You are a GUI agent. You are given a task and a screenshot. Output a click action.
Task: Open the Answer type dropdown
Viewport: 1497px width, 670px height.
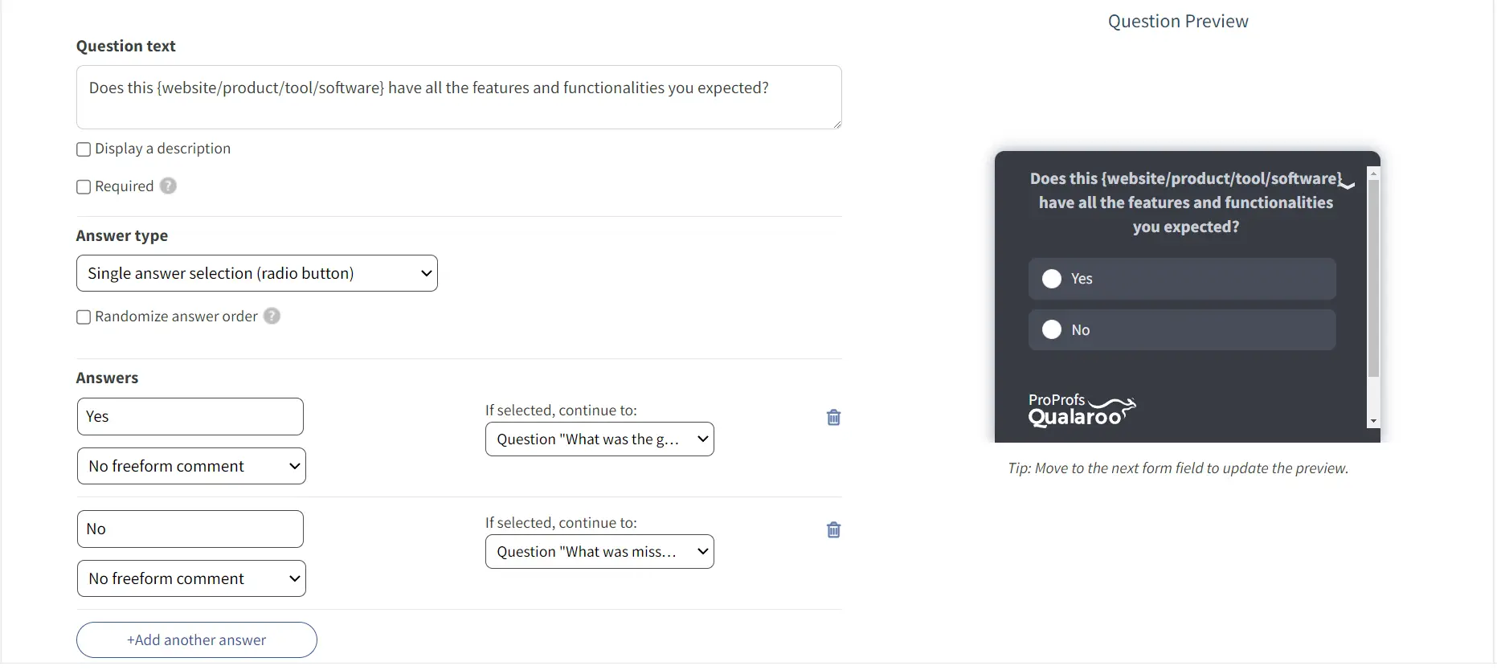(257, 273)
